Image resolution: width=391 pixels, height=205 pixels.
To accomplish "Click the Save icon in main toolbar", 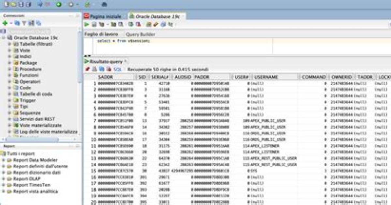I will [21, 4].
